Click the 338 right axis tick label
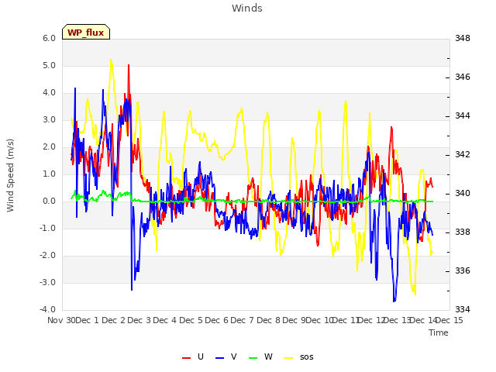Viewport: 496px width, 372px height. pyautogui.click(x=463, y=232)
